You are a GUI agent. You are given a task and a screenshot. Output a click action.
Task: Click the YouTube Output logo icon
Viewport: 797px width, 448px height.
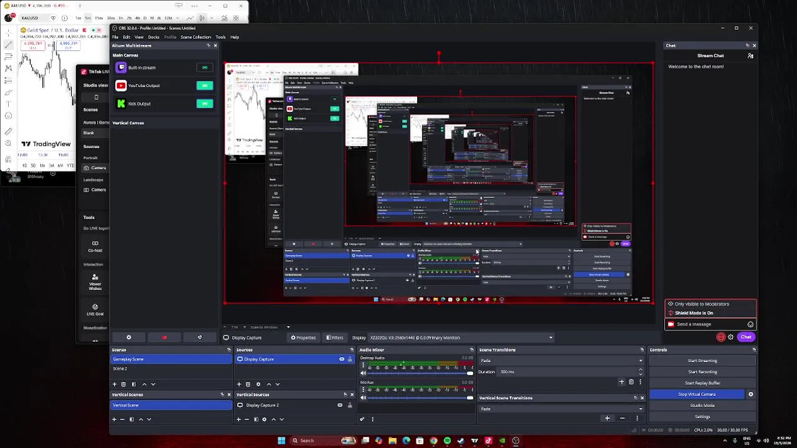click(121, 85)
